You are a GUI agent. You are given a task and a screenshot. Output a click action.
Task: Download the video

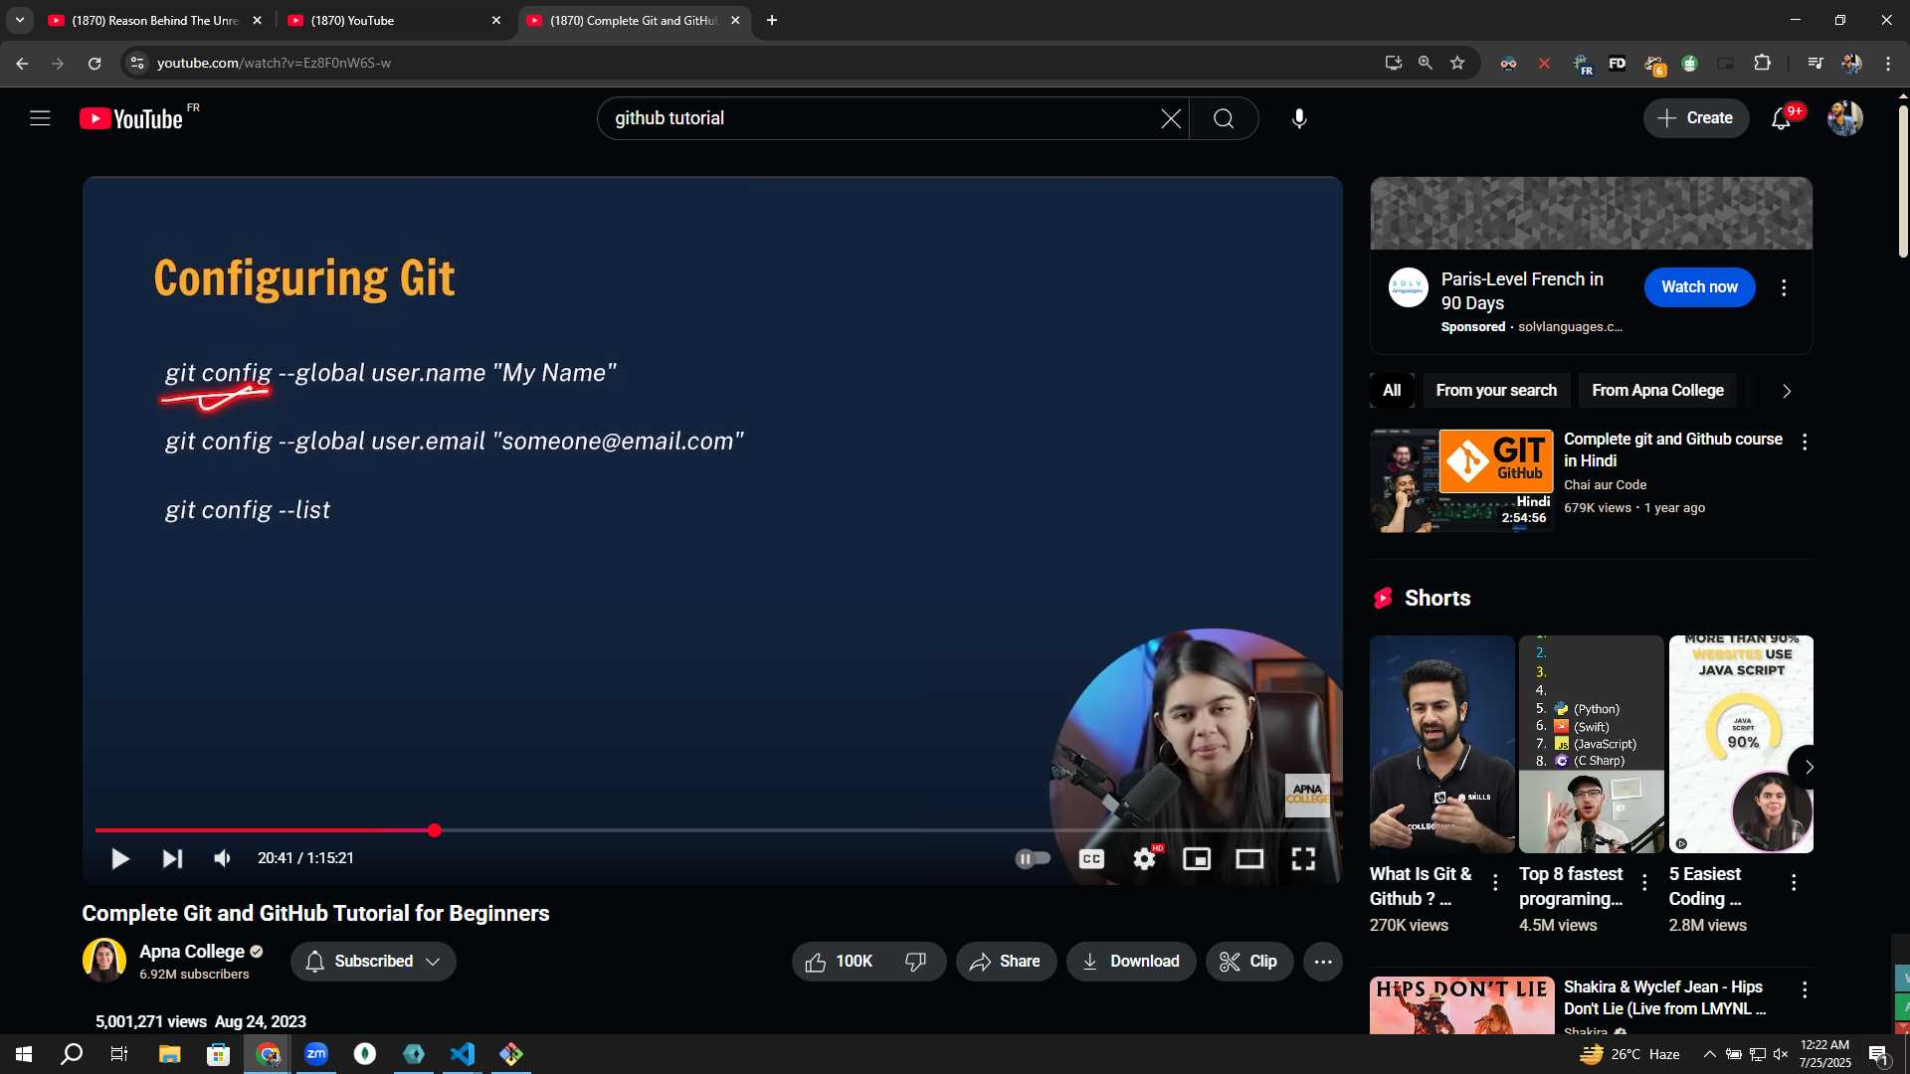1131,962
